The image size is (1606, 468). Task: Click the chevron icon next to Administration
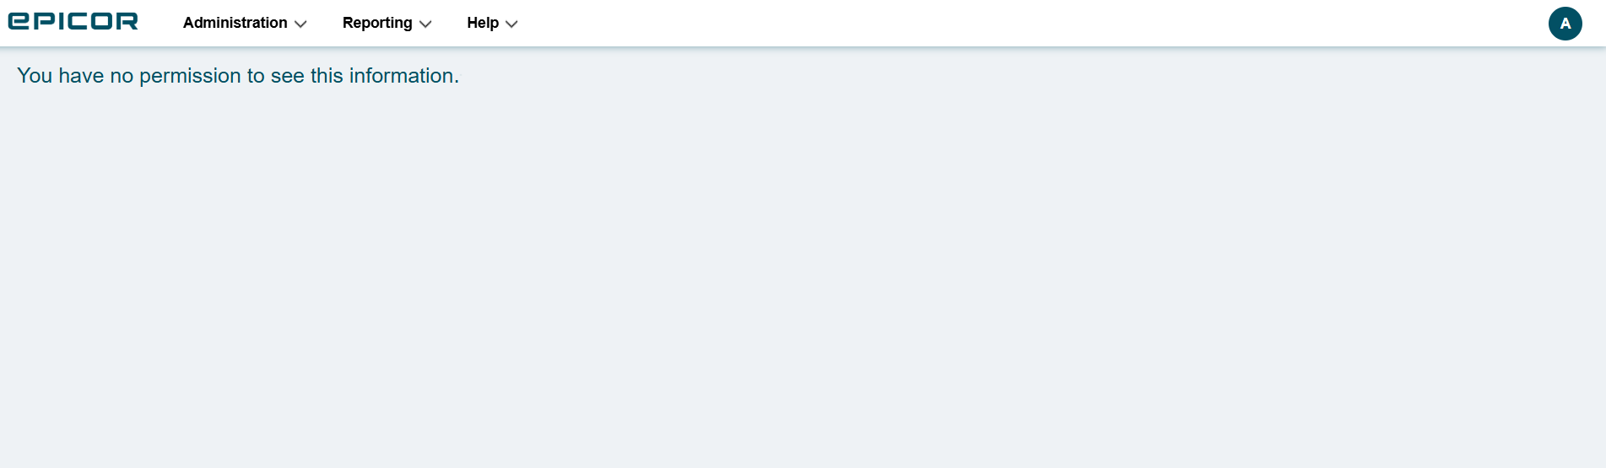point(300,24)
